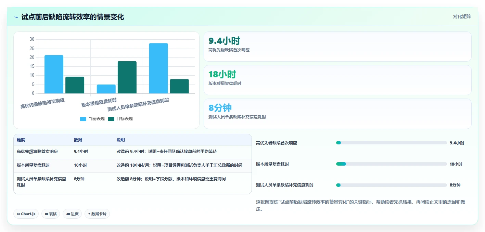Click the 说明 column header
Screen dimensions: 485x232
tap(121, 140)
